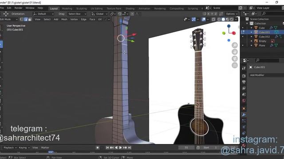This screenshot has width=284, height=159.
Task: Click Z axis view gizmo blue dot
Action: (x=229, y=26)
